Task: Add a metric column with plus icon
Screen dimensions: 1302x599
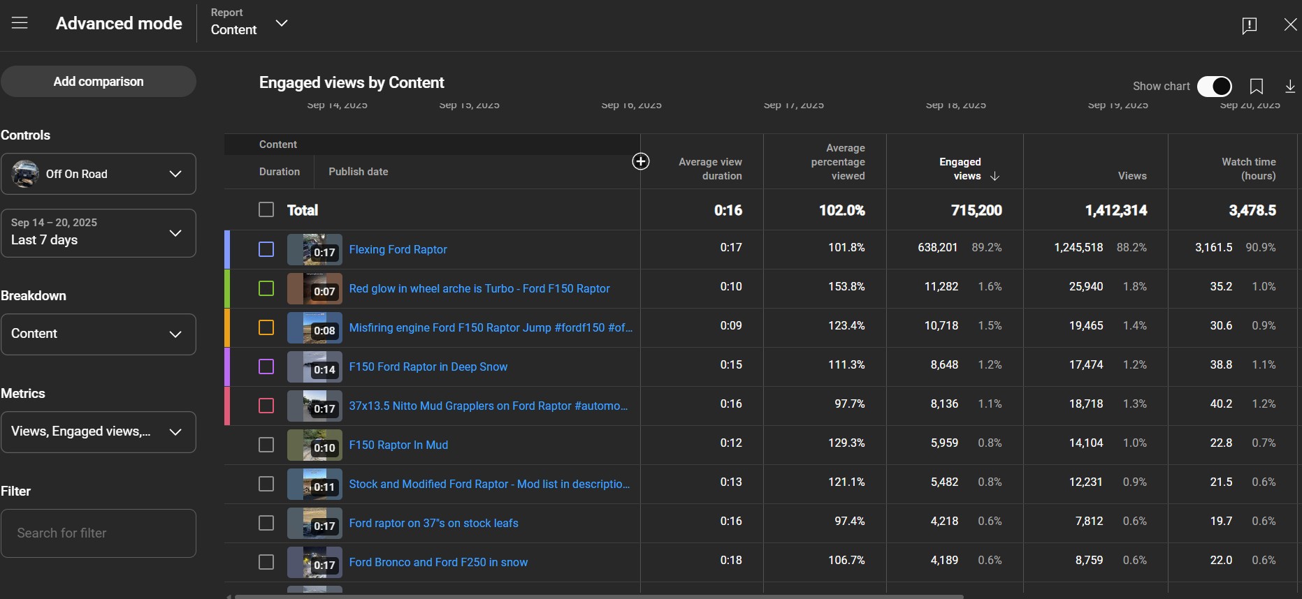Action: click(x=640, y=161)
